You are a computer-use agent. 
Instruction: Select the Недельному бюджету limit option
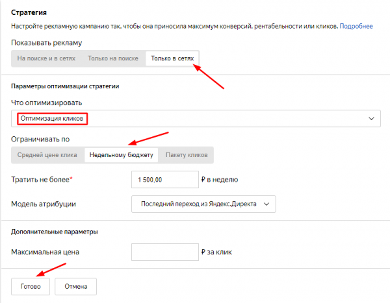point(122,155)
